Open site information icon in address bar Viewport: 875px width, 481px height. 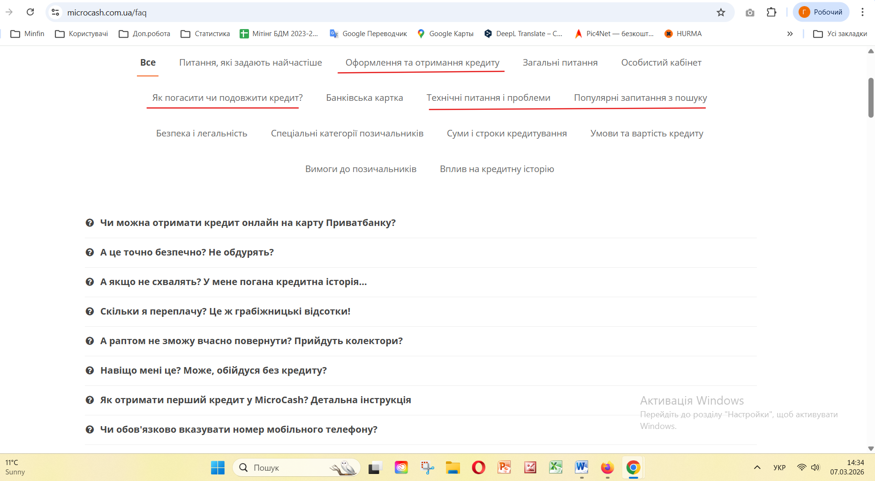pos(55,12)
